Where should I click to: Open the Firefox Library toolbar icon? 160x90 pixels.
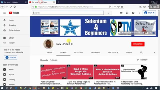[140, 7]
